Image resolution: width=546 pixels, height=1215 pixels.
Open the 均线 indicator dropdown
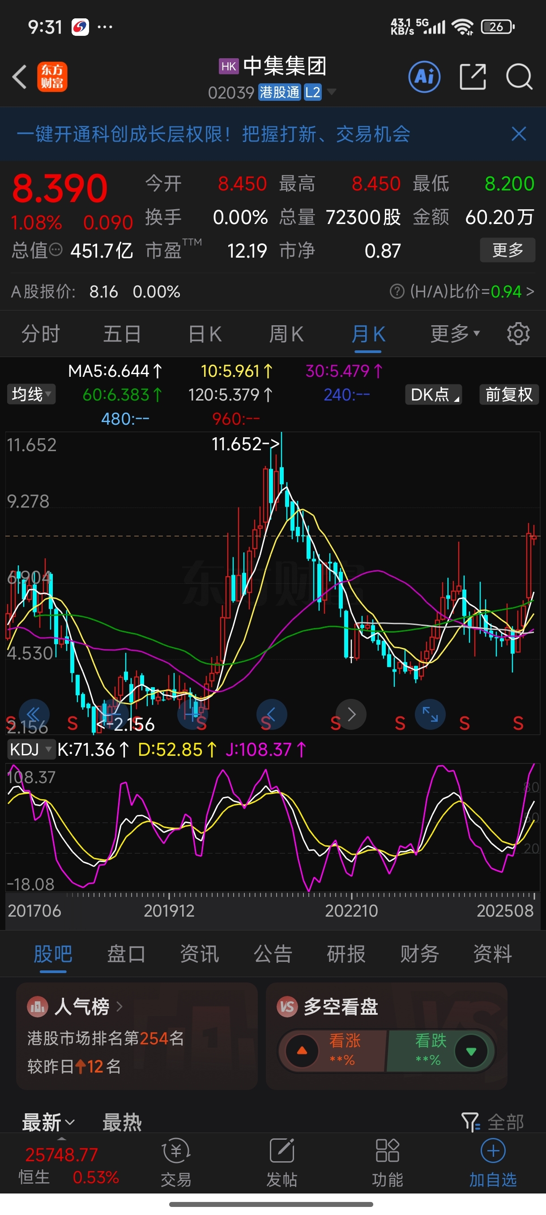tap(31, 394)
